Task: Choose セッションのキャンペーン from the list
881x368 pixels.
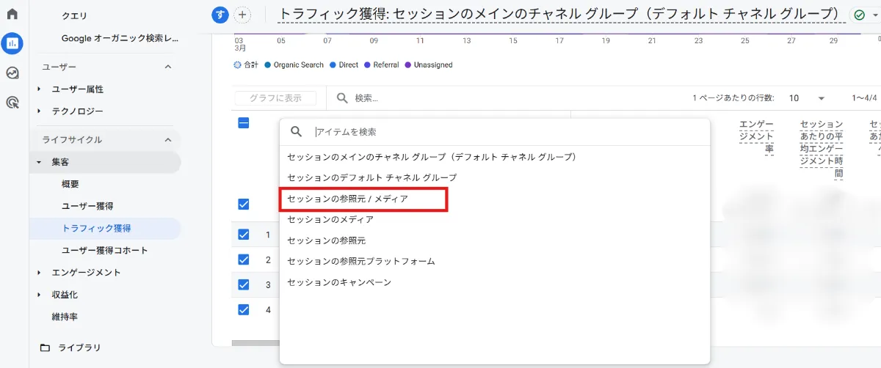Action: tap(339, 282)
